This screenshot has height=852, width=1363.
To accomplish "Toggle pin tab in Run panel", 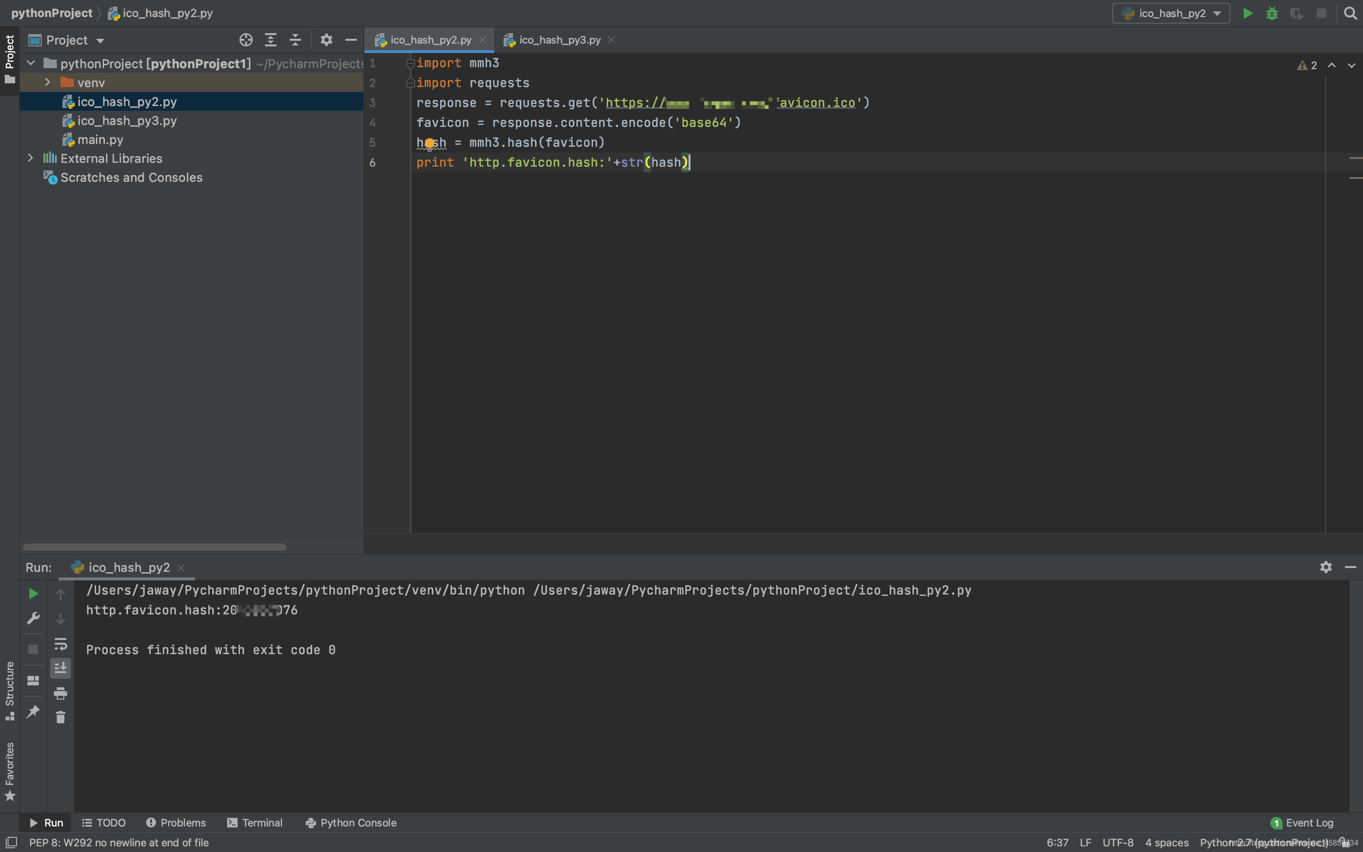I will pyautogui.click(x=33, y=711).
